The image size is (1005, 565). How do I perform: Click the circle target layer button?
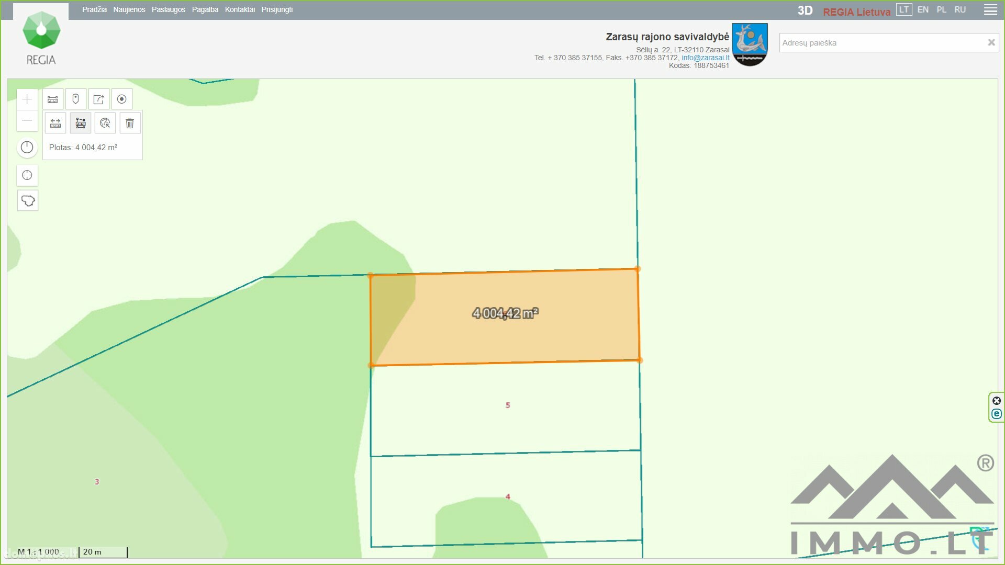(122, 99)
